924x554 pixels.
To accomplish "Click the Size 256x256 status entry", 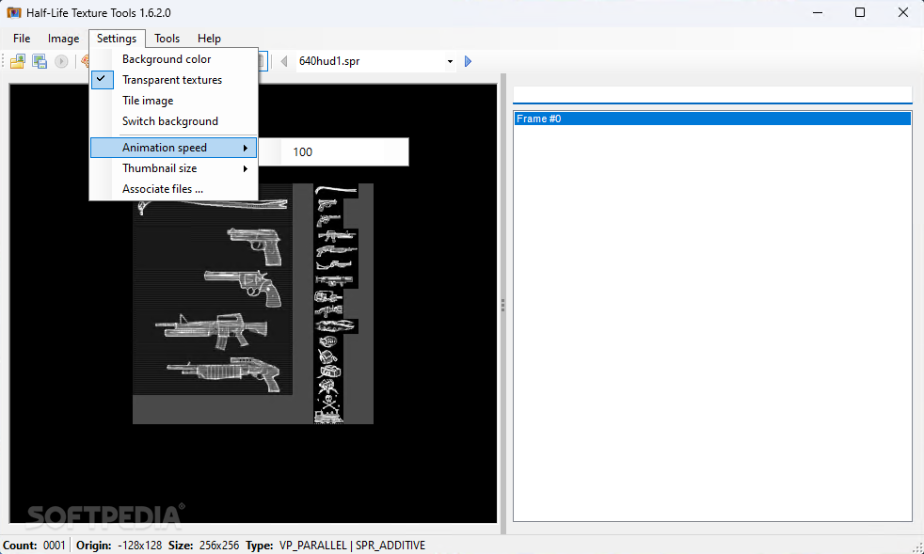I will (x=204, y=546).
